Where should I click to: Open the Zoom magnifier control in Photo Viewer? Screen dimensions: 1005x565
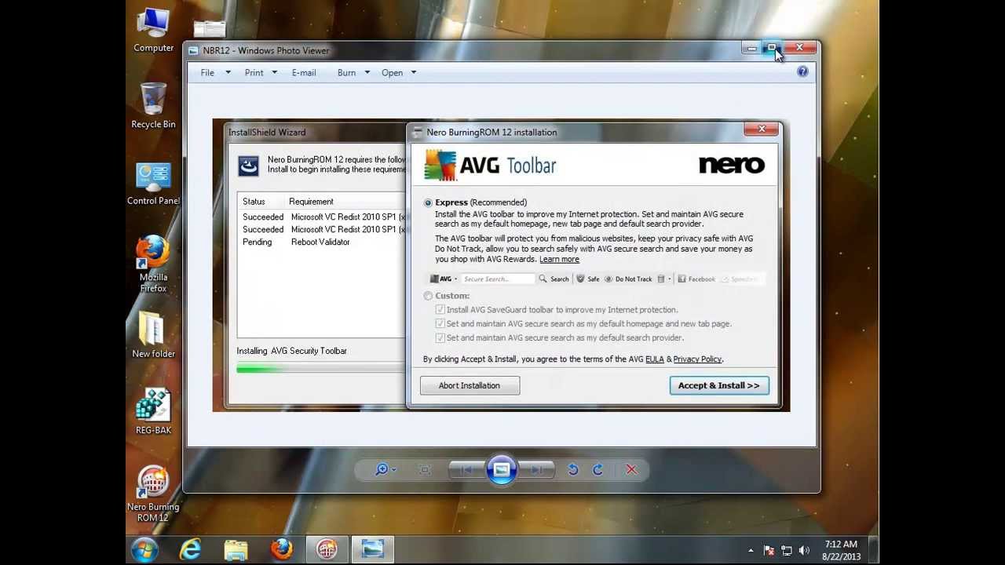point(382,469)
